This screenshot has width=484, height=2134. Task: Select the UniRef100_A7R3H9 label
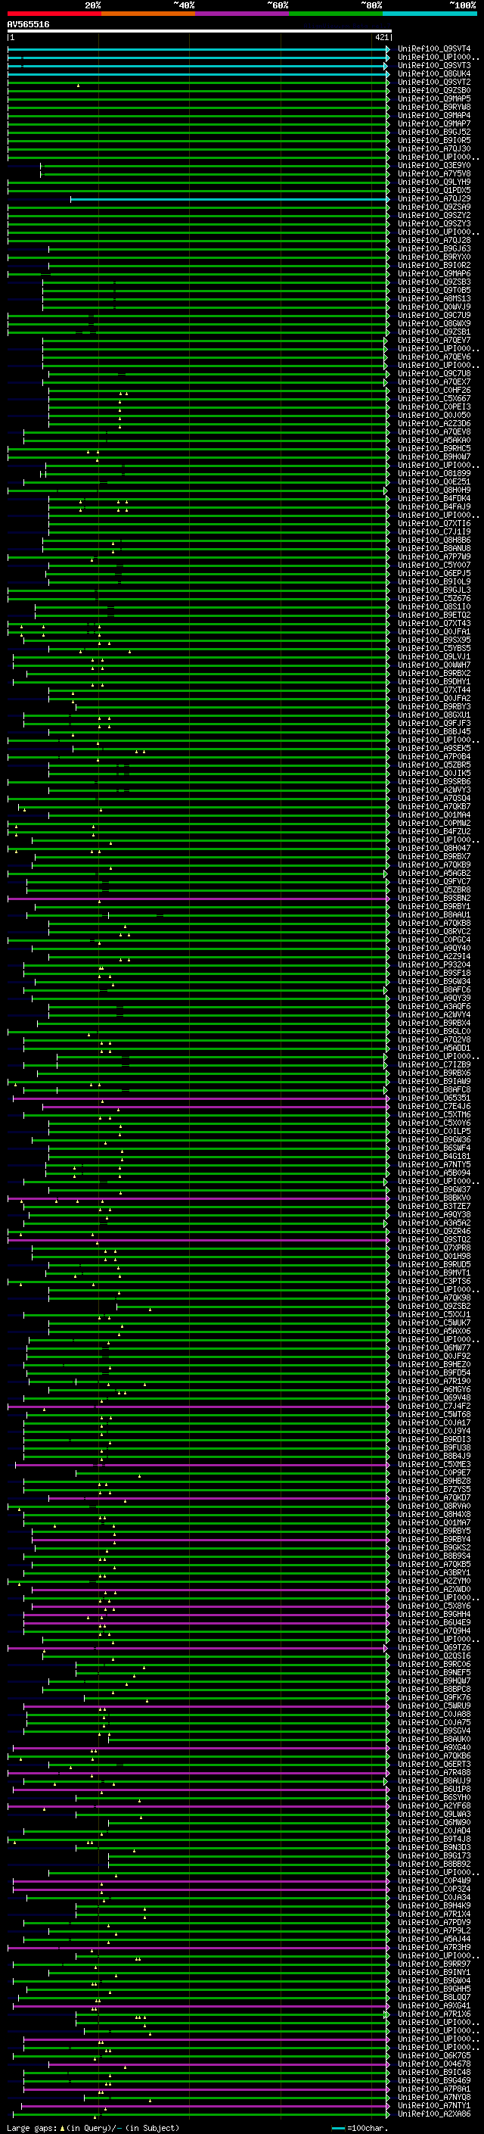click(x=433, y=1947)
